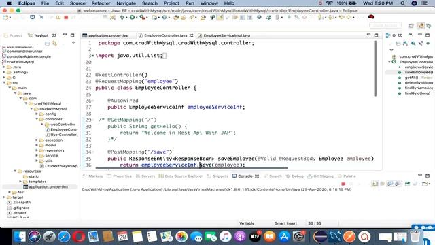The image size is (435, 245).
Task: Collapse the controller folder
Action: (x=37, y=119)
